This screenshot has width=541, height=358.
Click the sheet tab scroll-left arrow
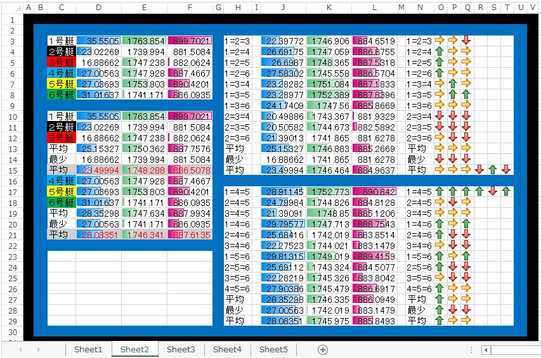coord(20,349)
